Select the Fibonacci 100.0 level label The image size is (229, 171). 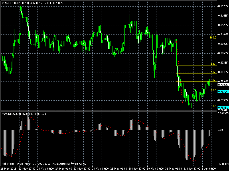point(213,38)
